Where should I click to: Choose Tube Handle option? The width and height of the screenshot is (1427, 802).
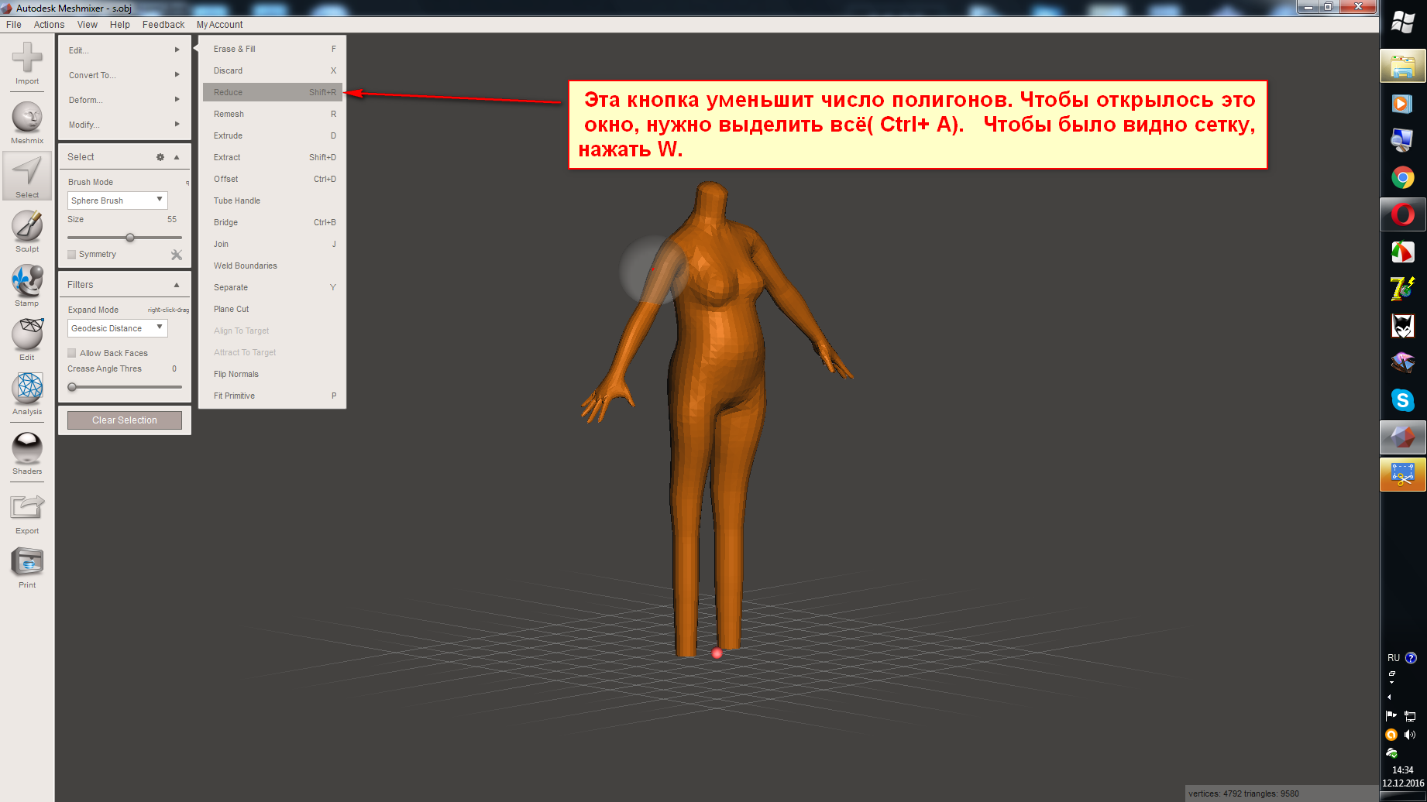click(x=273, y=200)
